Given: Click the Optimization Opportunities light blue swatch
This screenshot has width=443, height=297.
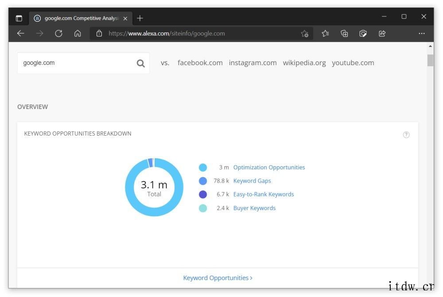Looking at the screenshot, I should 203,168.
